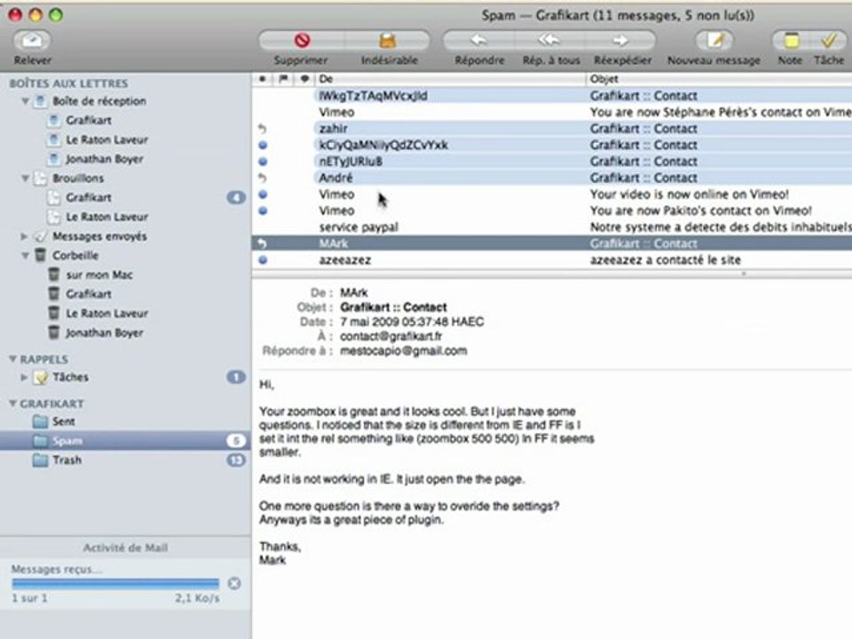Click the Corbeille mailbox
852x639 pixels.
(x=75, y=256)
